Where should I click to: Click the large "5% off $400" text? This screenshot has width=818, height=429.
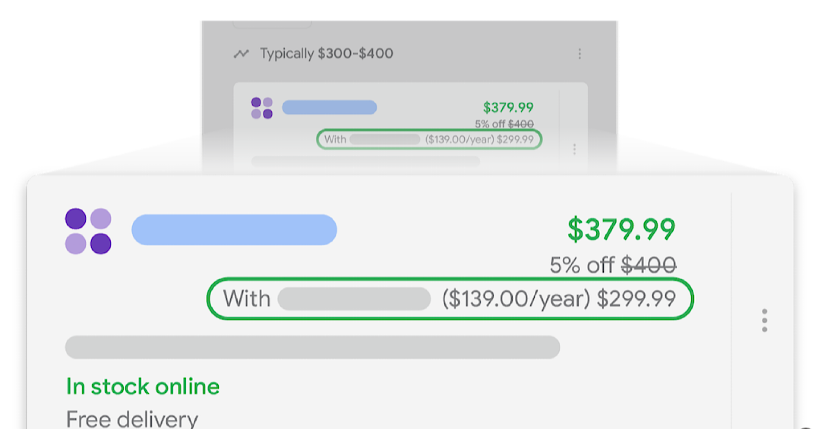[612, 265]
